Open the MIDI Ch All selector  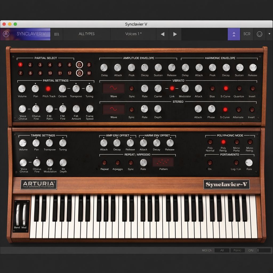pos(222,250)
